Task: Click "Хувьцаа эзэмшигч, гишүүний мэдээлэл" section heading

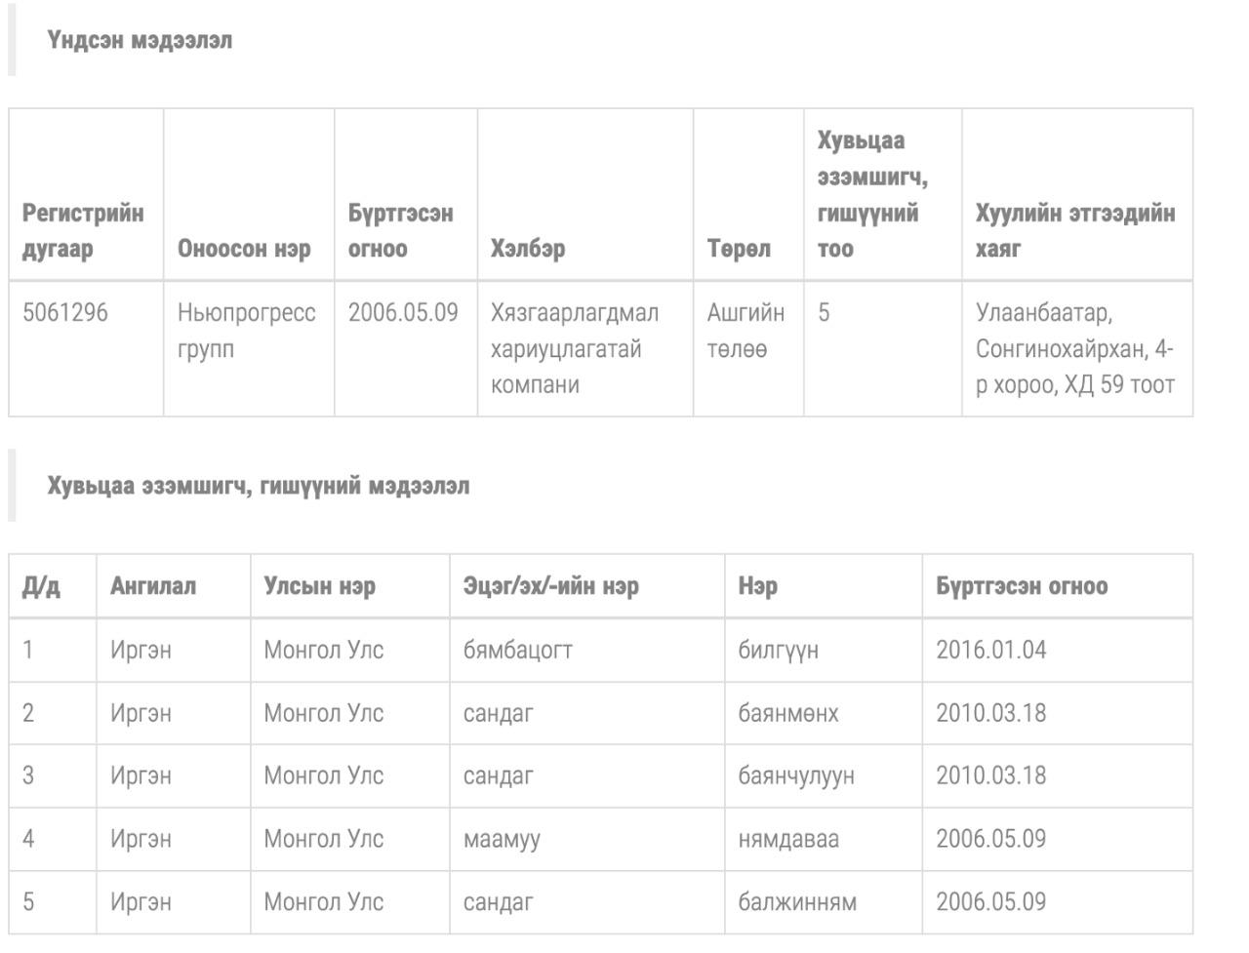Action: coord(259,486)
